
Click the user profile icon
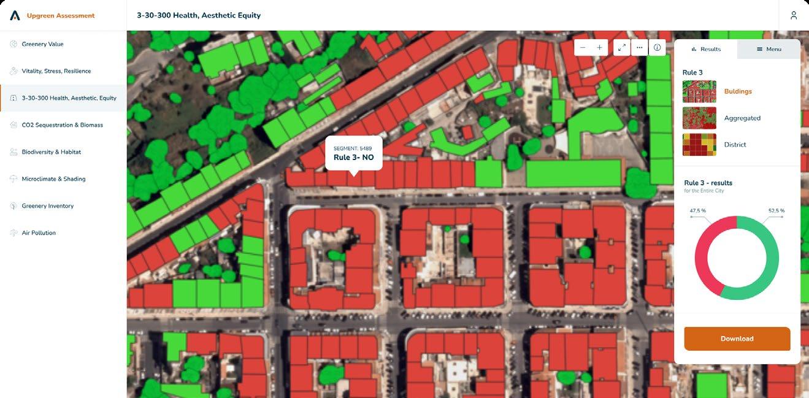[794, 15]
